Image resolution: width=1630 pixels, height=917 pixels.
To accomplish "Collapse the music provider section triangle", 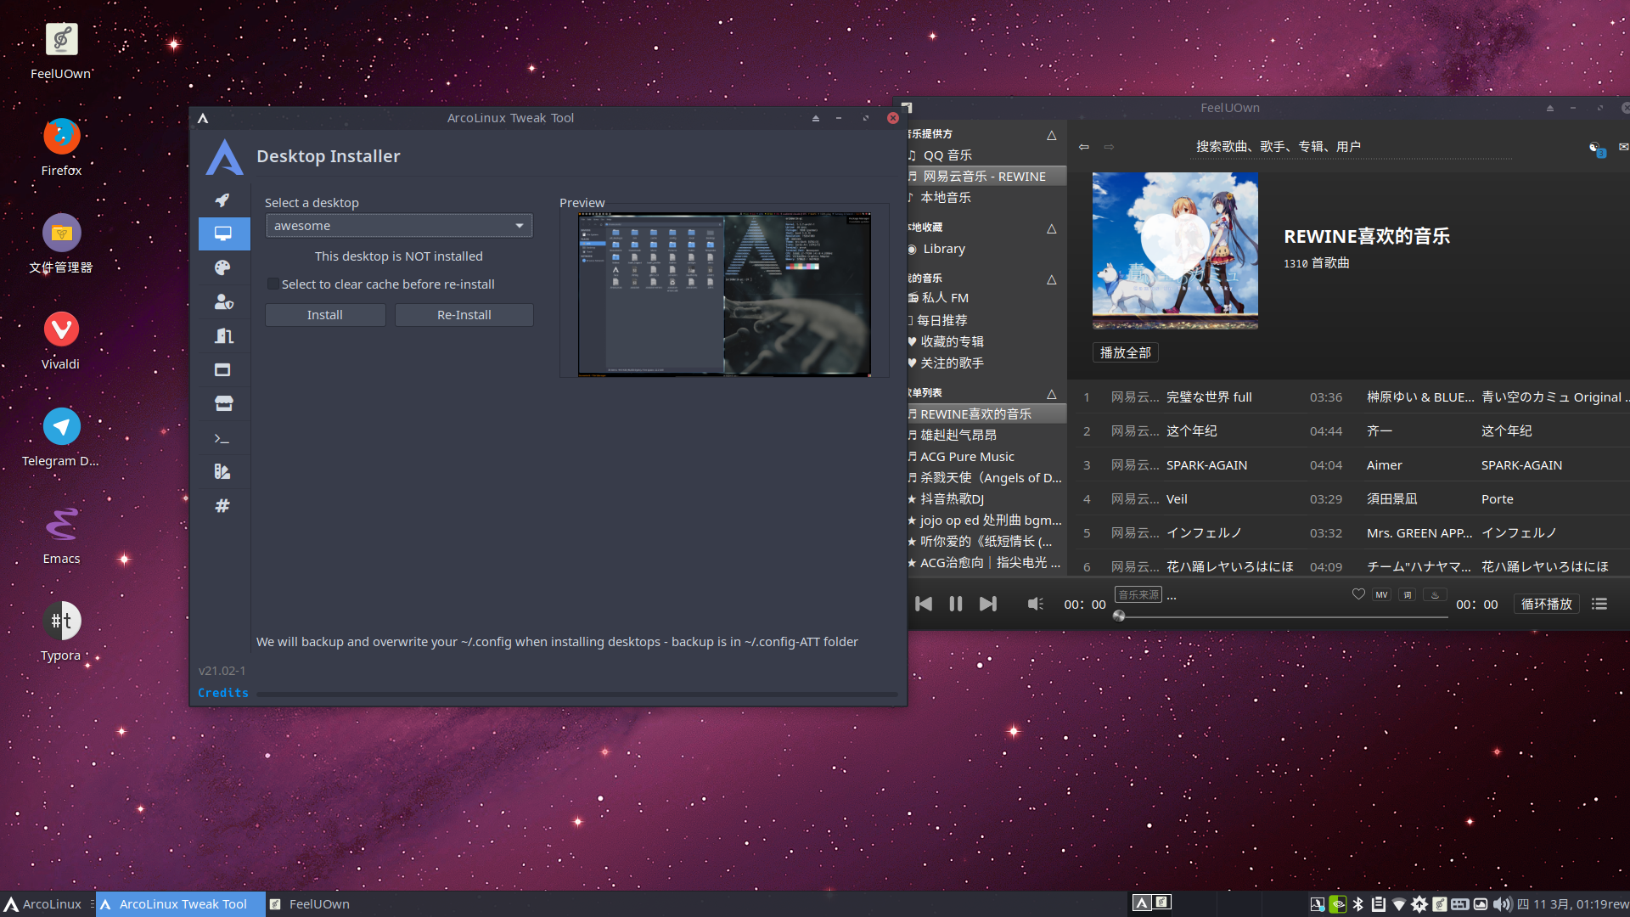I will (x=1052, y=135).
